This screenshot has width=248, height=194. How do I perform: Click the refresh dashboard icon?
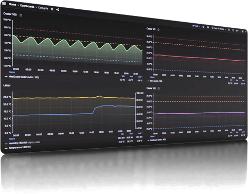coord(233,30)
